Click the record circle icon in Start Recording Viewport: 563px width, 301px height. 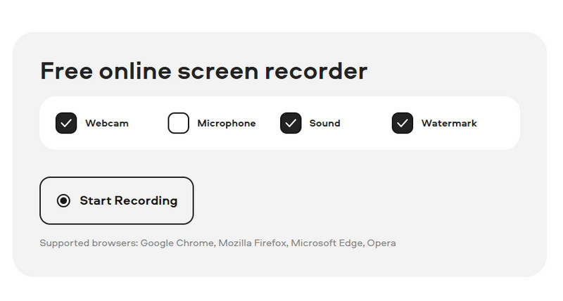63,200
